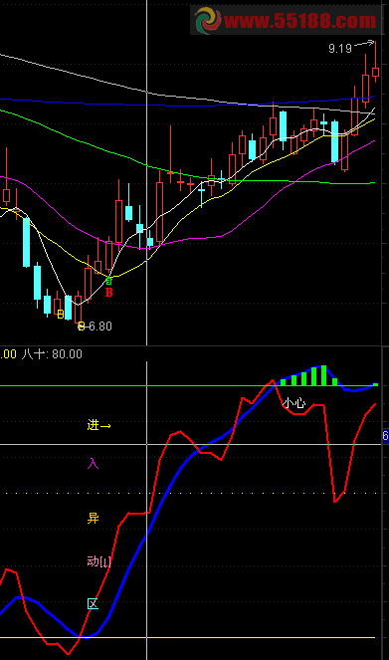Click the red B buy signal marker
Image resolution: width=389 pixels, height=660 pixels.
coord(108,293)
